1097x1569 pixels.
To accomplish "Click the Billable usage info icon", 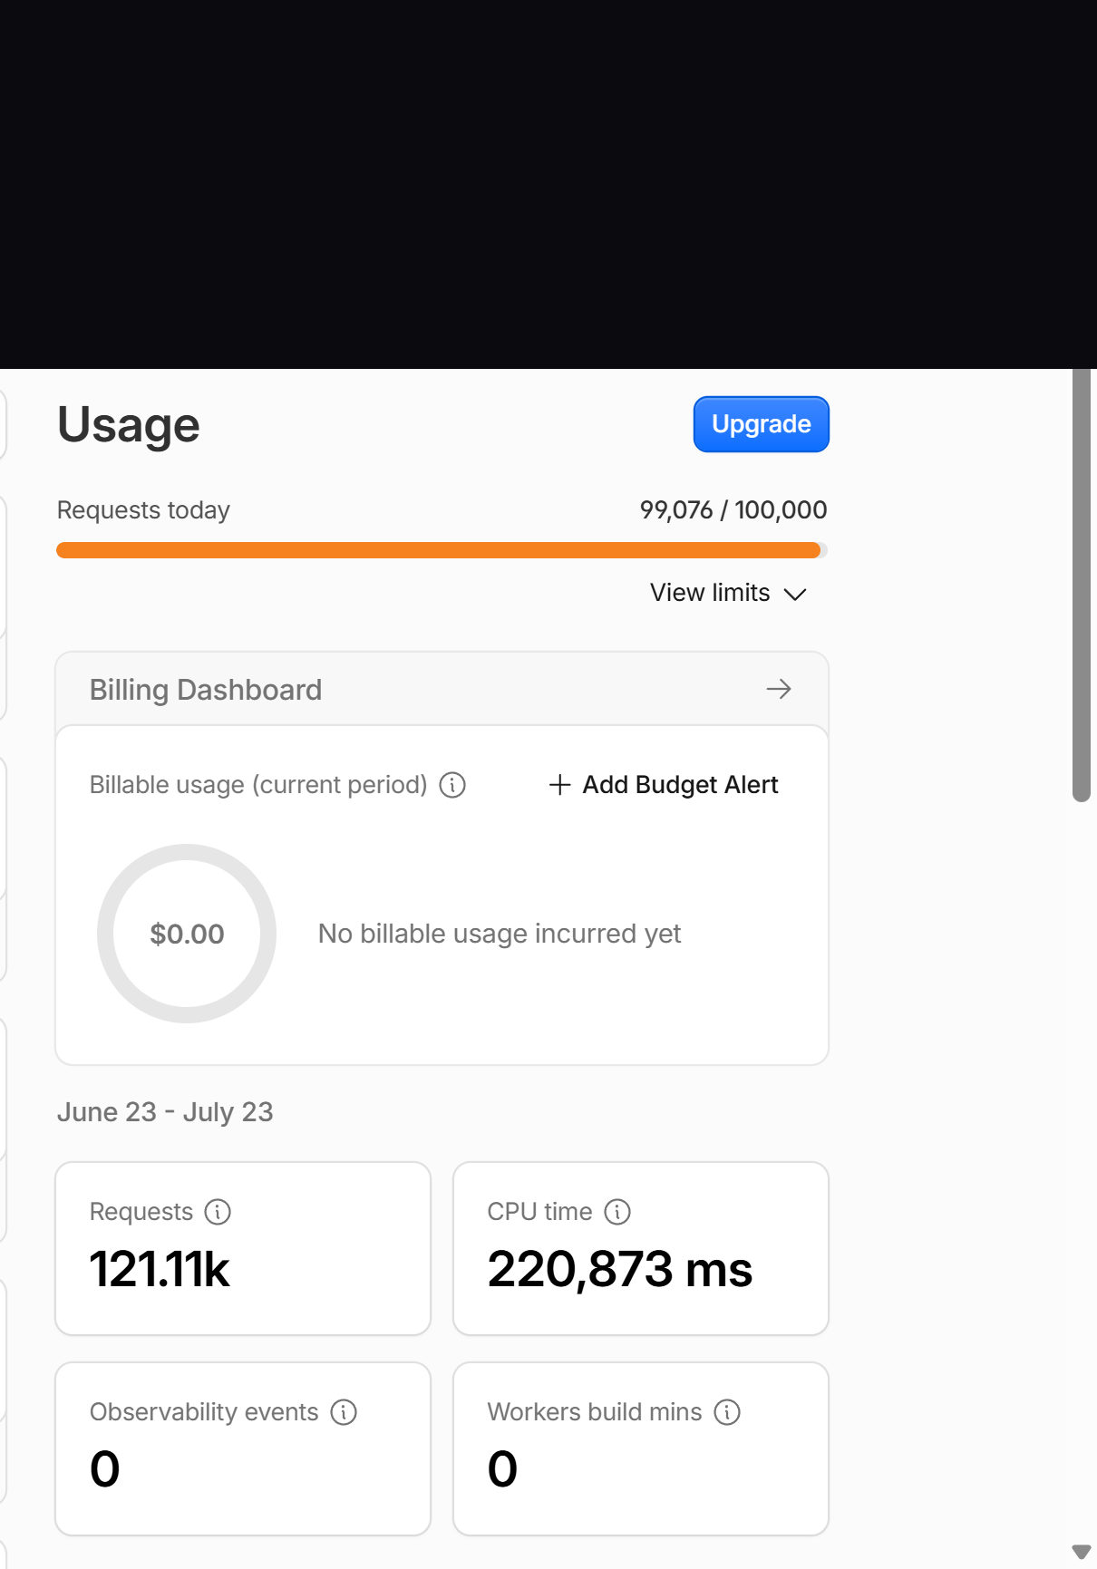I will 452,785.
